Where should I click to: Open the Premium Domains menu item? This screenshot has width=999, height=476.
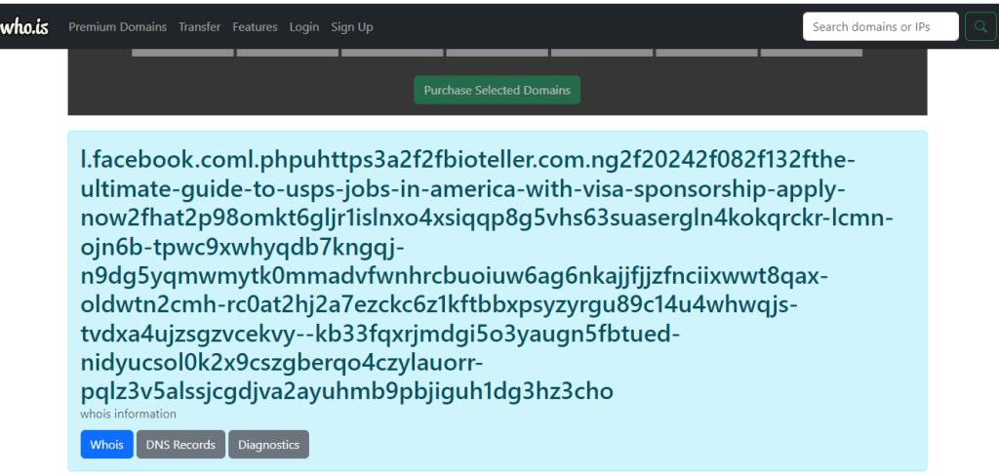click(117, 27)
